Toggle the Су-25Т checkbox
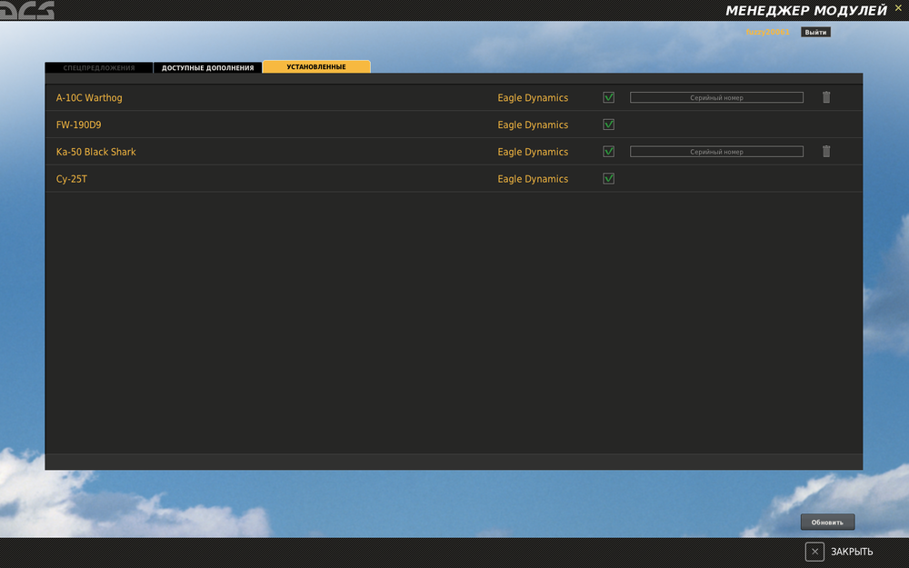 coord(609,178)
